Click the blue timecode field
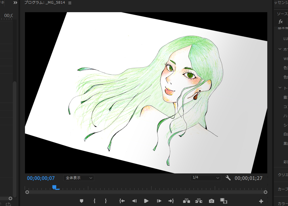The width and height of the screenshot is (288, 206). click(41, 178)
